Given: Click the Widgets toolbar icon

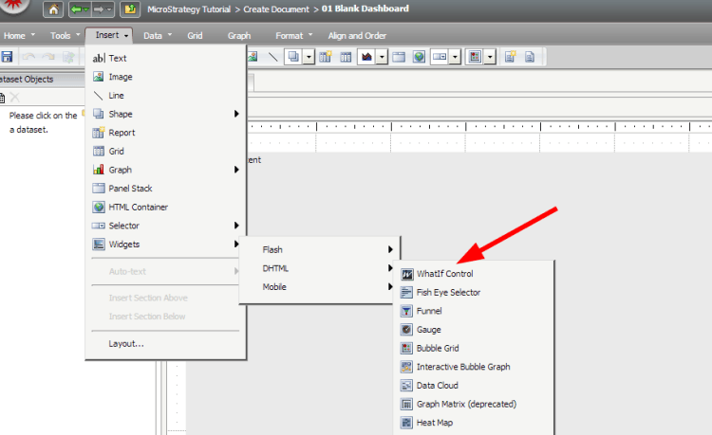Looking at the screenshot, I should [475, 57].
